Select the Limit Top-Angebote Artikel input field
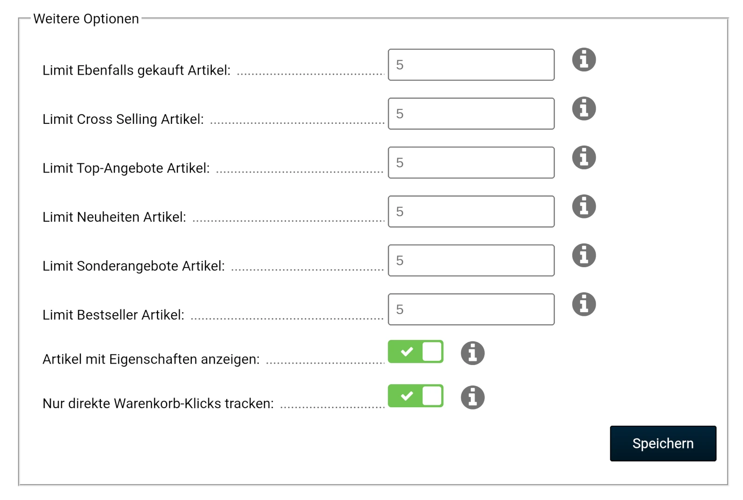Viewport: 743px width, 500px height. tap(471, 163)
